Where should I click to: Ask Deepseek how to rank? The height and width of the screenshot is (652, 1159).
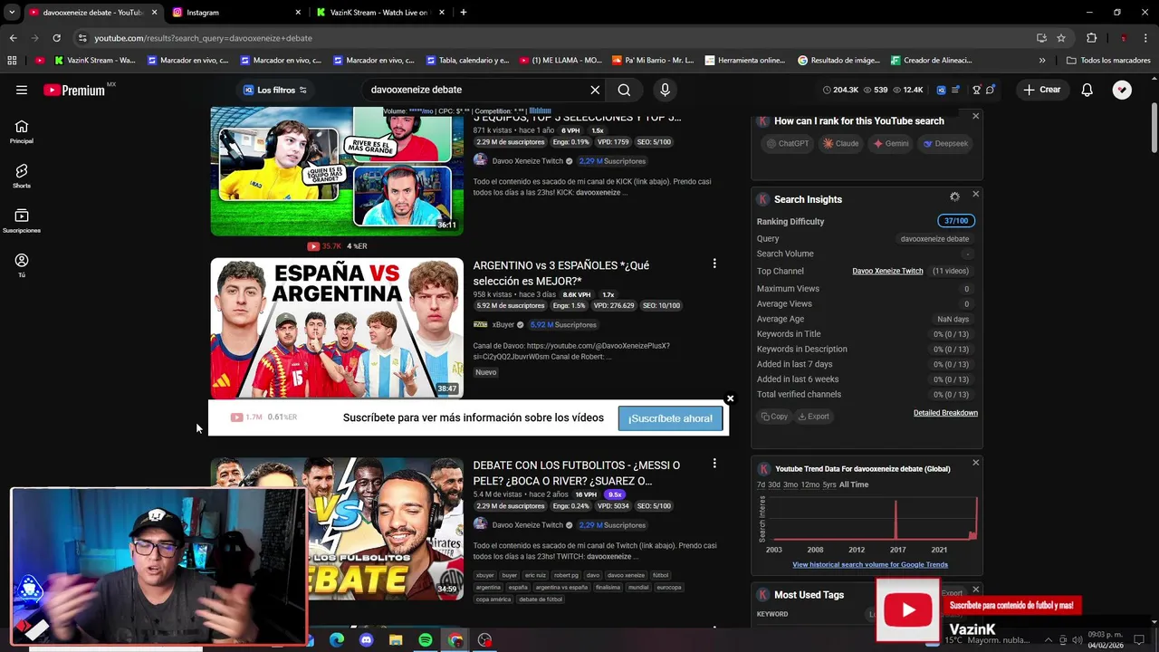pos(945,143)
